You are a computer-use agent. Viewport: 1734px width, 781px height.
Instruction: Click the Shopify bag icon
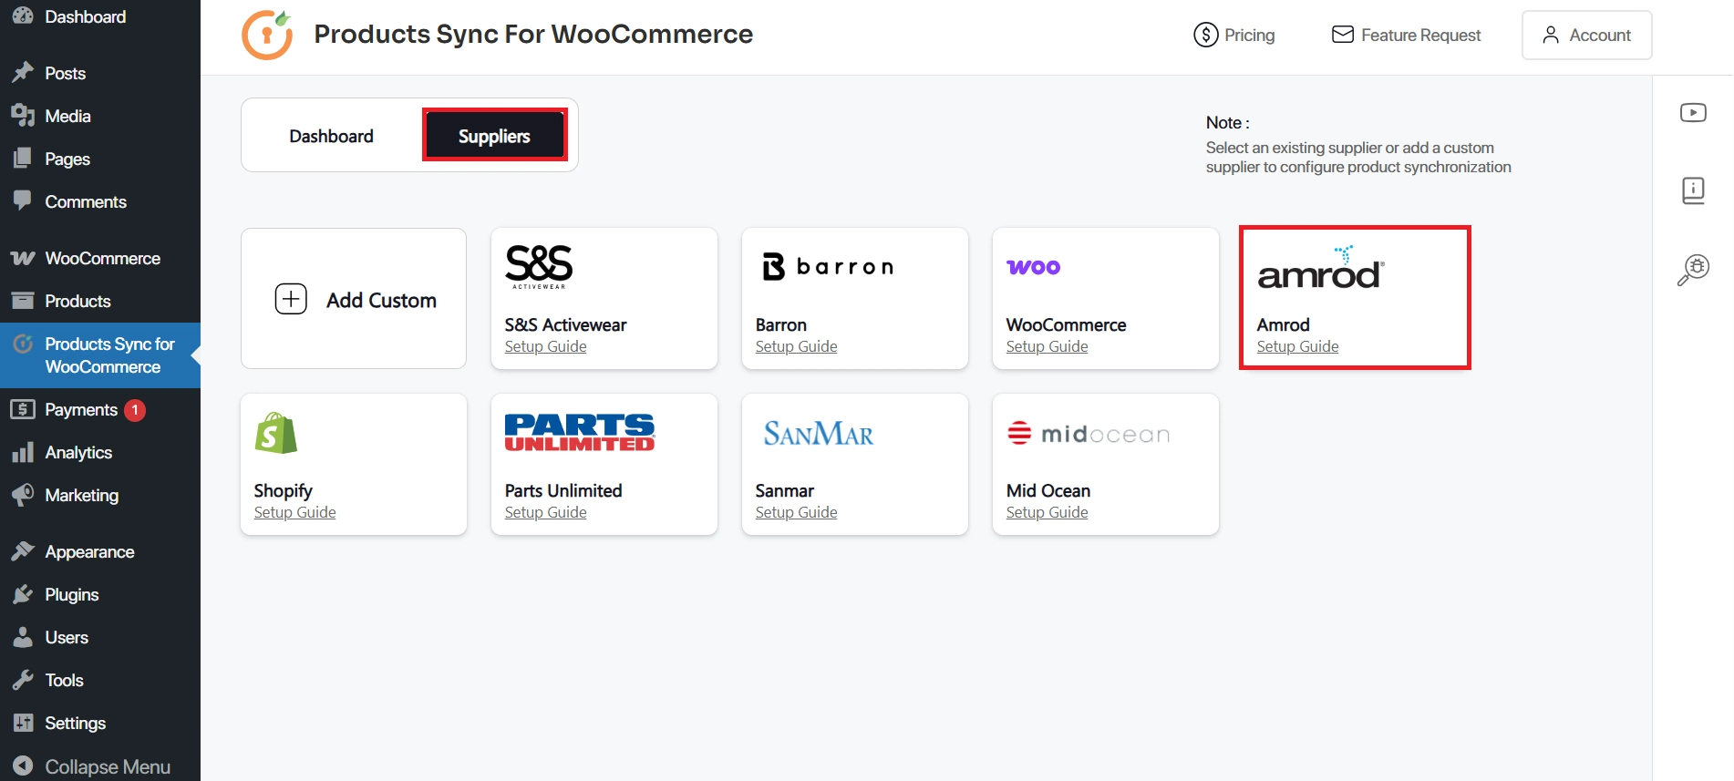[275, 432]
